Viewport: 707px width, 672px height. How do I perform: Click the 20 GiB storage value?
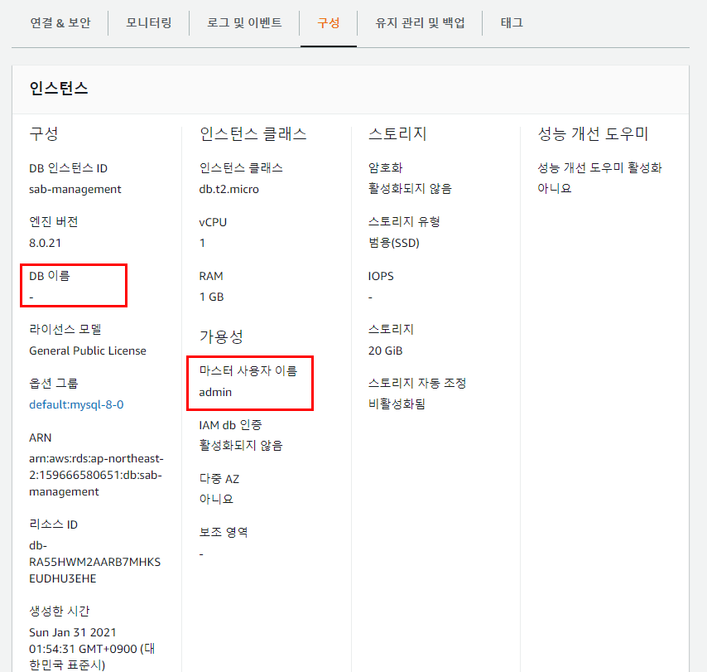coord(385,351)
